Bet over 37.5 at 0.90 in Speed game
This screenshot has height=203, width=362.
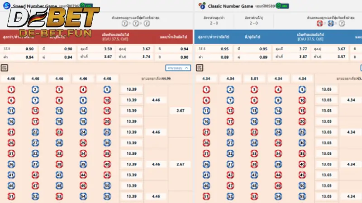pos(19,49)
